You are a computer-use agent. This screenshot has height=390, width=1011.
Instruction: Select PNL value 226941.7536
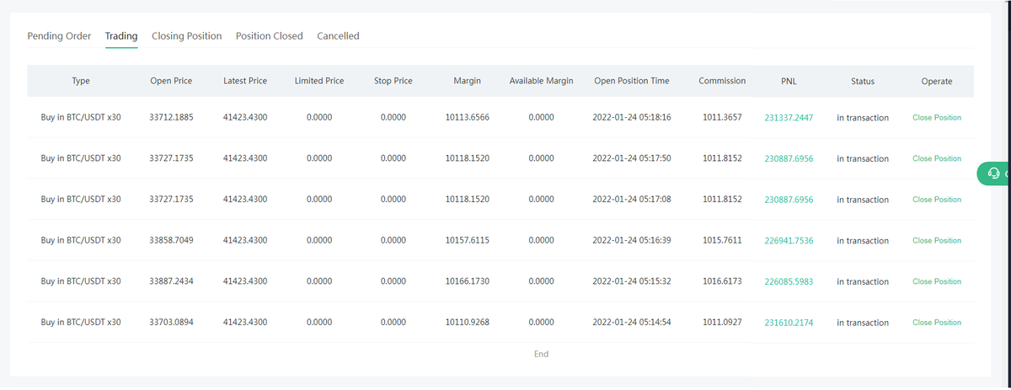click(789, 241)
